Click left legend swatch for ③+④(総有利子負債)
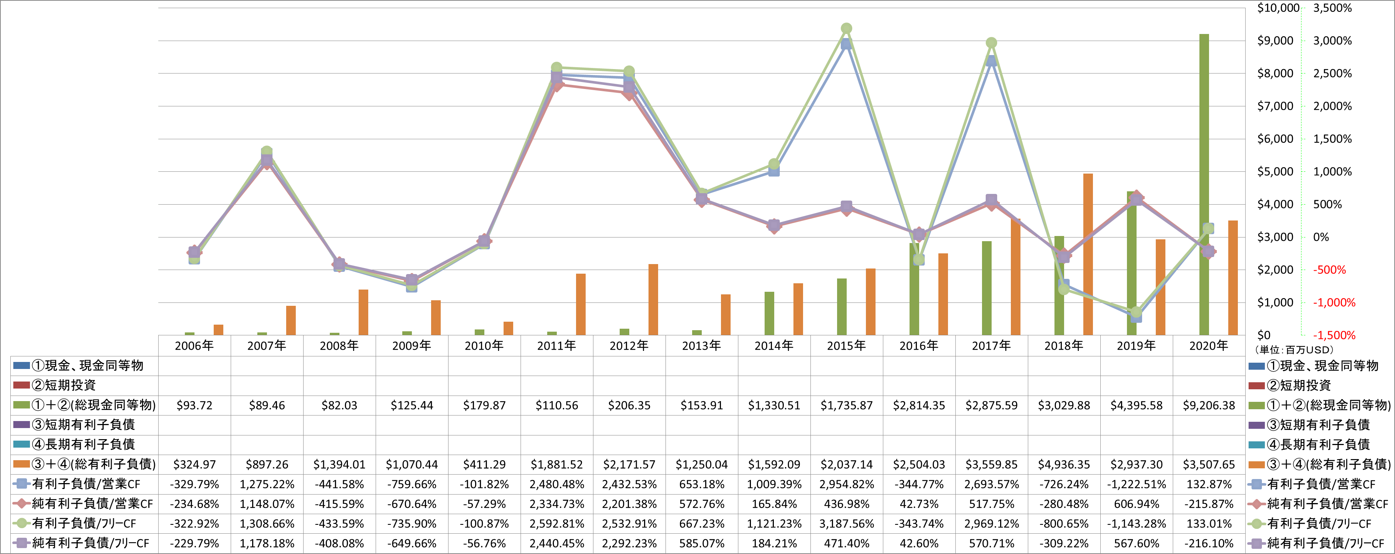 tap(22, 464)
